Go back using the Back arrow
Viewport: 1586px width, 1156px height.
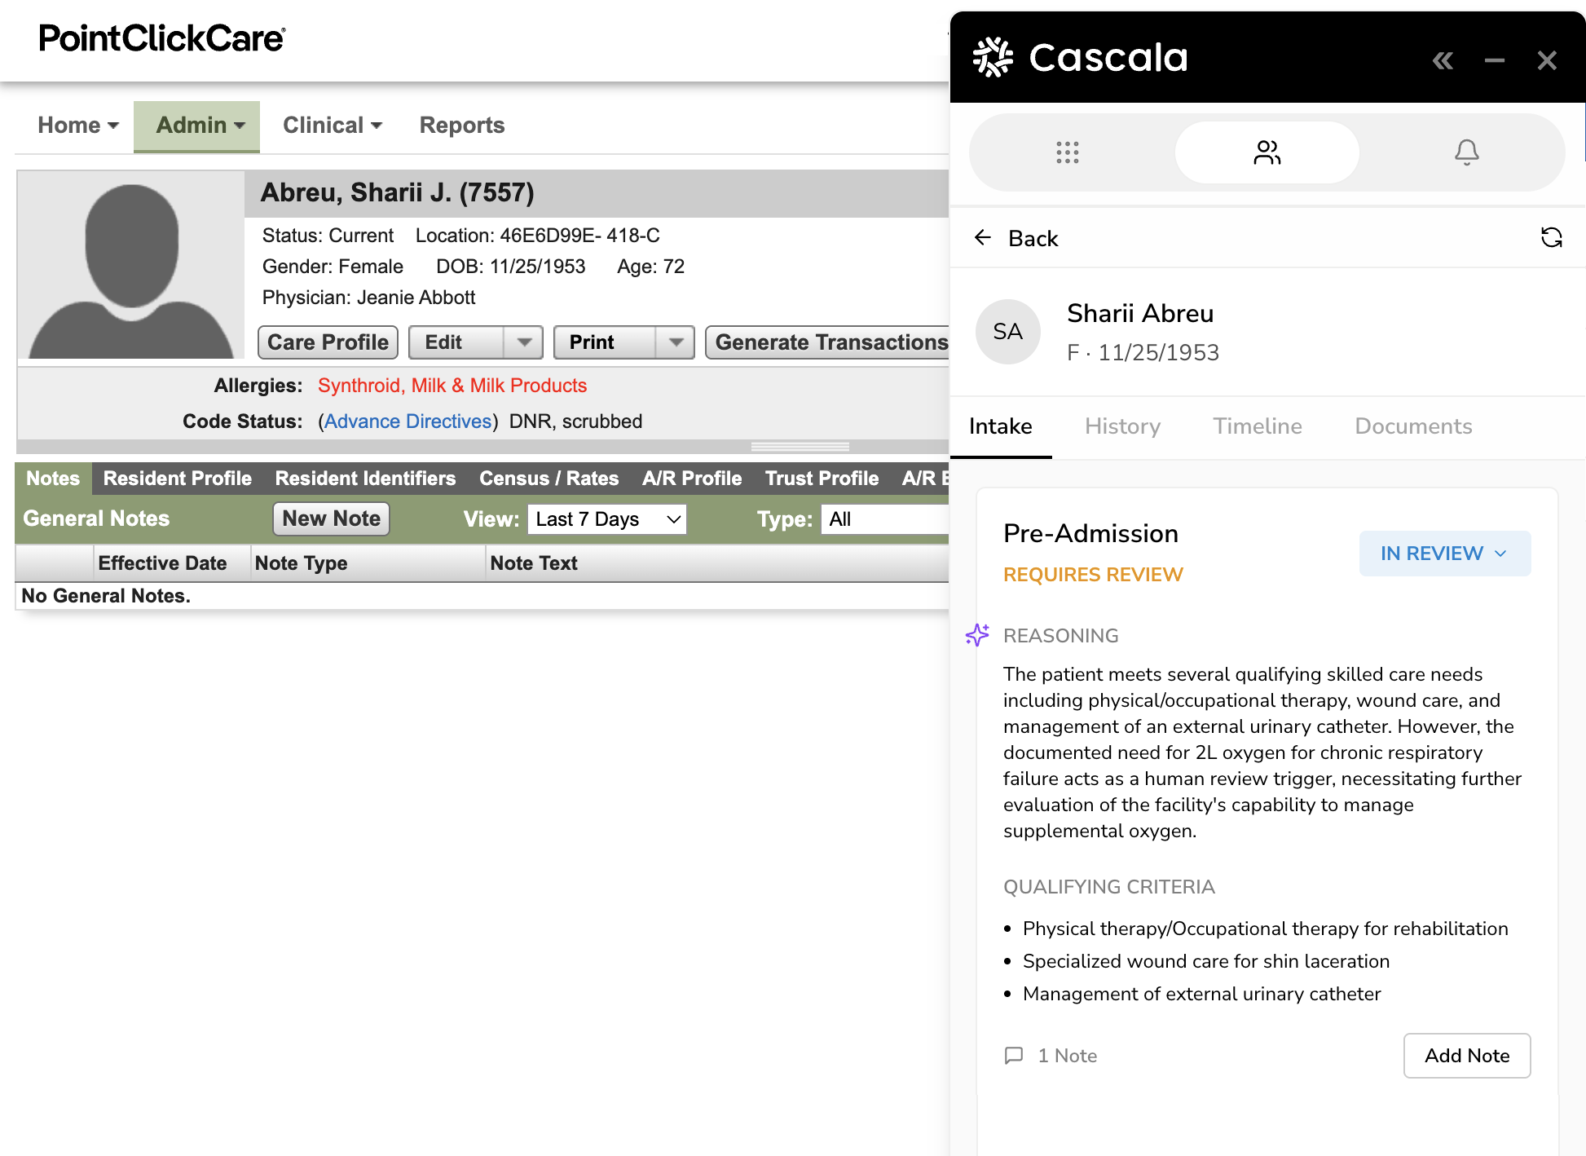click(x=1015, y=238)
